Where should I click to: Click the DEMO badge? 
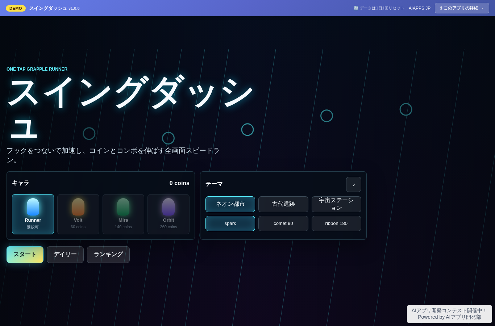(16, 8)
